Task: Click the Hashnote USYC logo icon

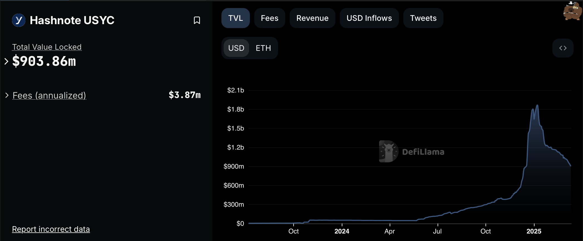Action: click(x=19, y=20)
